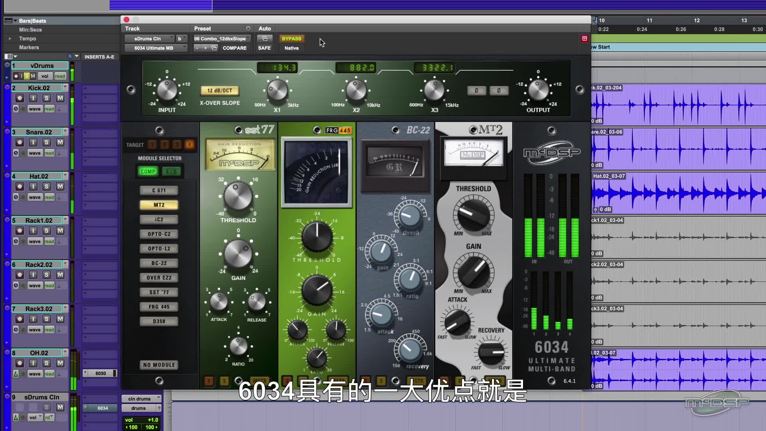This screenshot has height=431, width=766.
Task: Click the 12 dB/OCT crossover slope button
Action: click(219, 91)
